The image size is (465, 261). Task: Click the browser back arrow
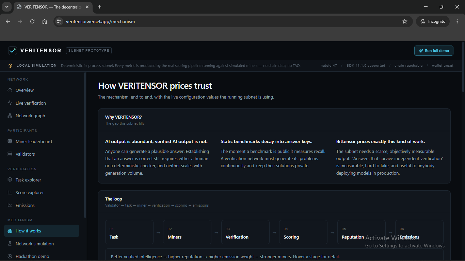tap(8, 21)
